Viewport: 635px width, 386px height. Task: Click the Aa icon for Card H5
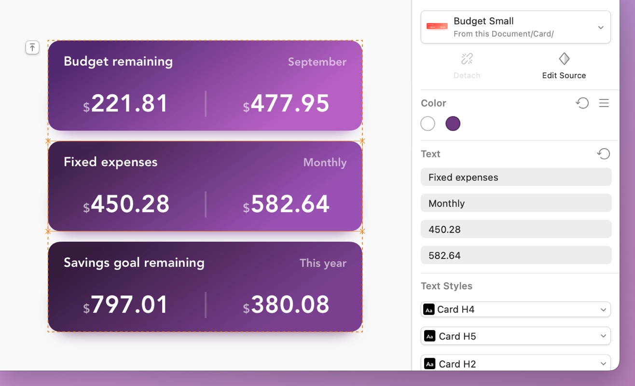[429, 336]
